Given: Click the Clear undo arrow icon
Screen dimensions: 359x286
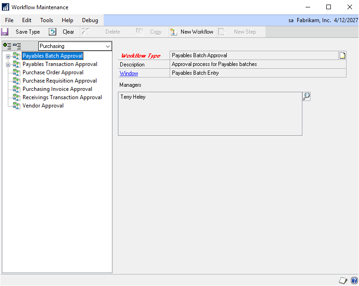Looking at the screenshot, I should (53, 32).
